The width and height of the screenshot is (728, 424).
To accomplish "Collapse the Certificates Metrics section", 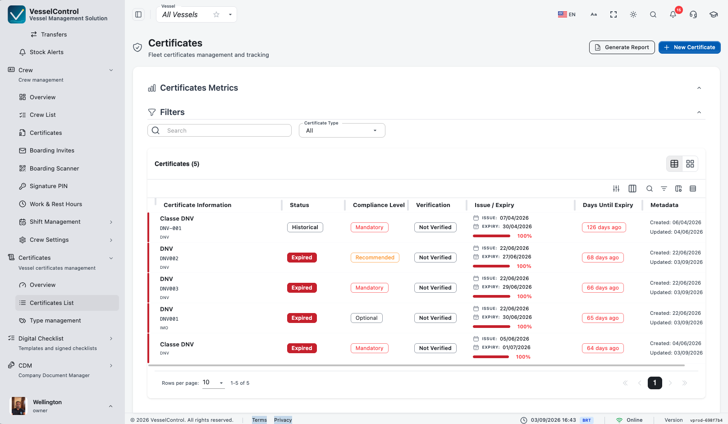I will (699, 88).
